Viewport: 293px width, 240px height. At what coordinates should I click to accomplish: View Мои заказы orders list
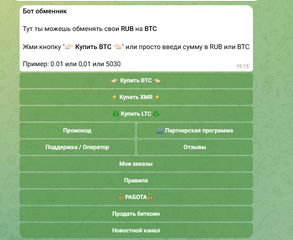click(x=136, y=164)
